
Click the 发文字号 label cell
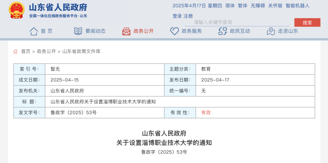click(29, 113)
